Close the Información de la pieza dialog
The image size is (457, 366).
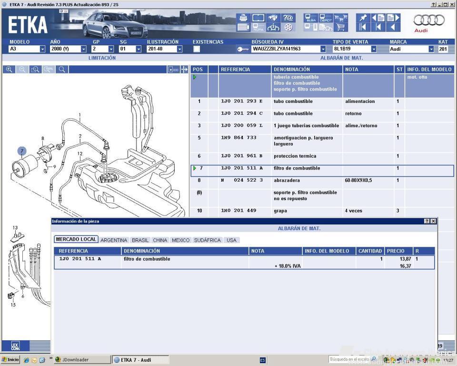[433, 221]
